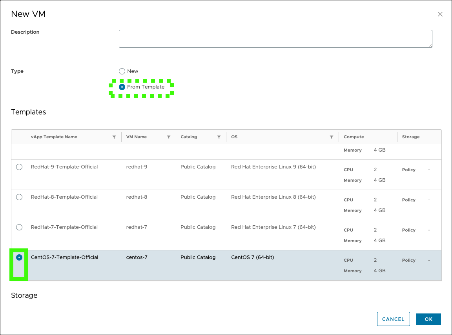The width and height of the screenshot is (452, 335).
Task: Click the RedHat-7-Template-Official name
Action: [64, 227]
